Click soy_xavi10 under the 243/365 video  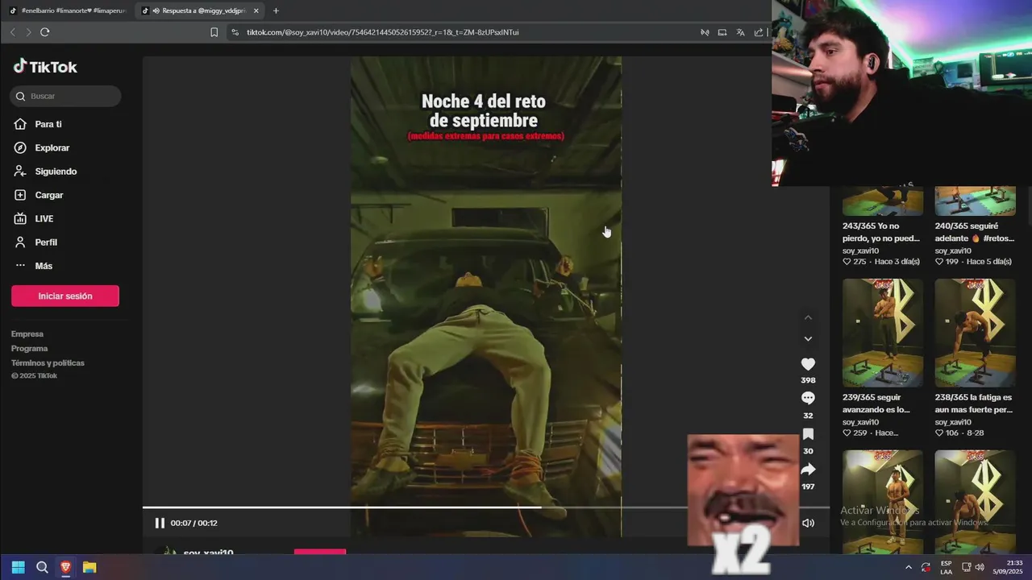860,251
